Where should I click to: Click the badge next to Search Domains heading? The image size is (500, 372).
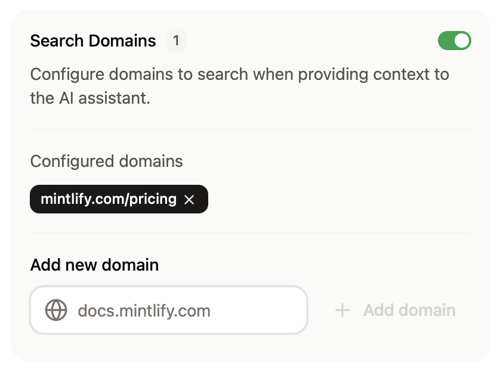pyautogui.click(x=176, y=41)
